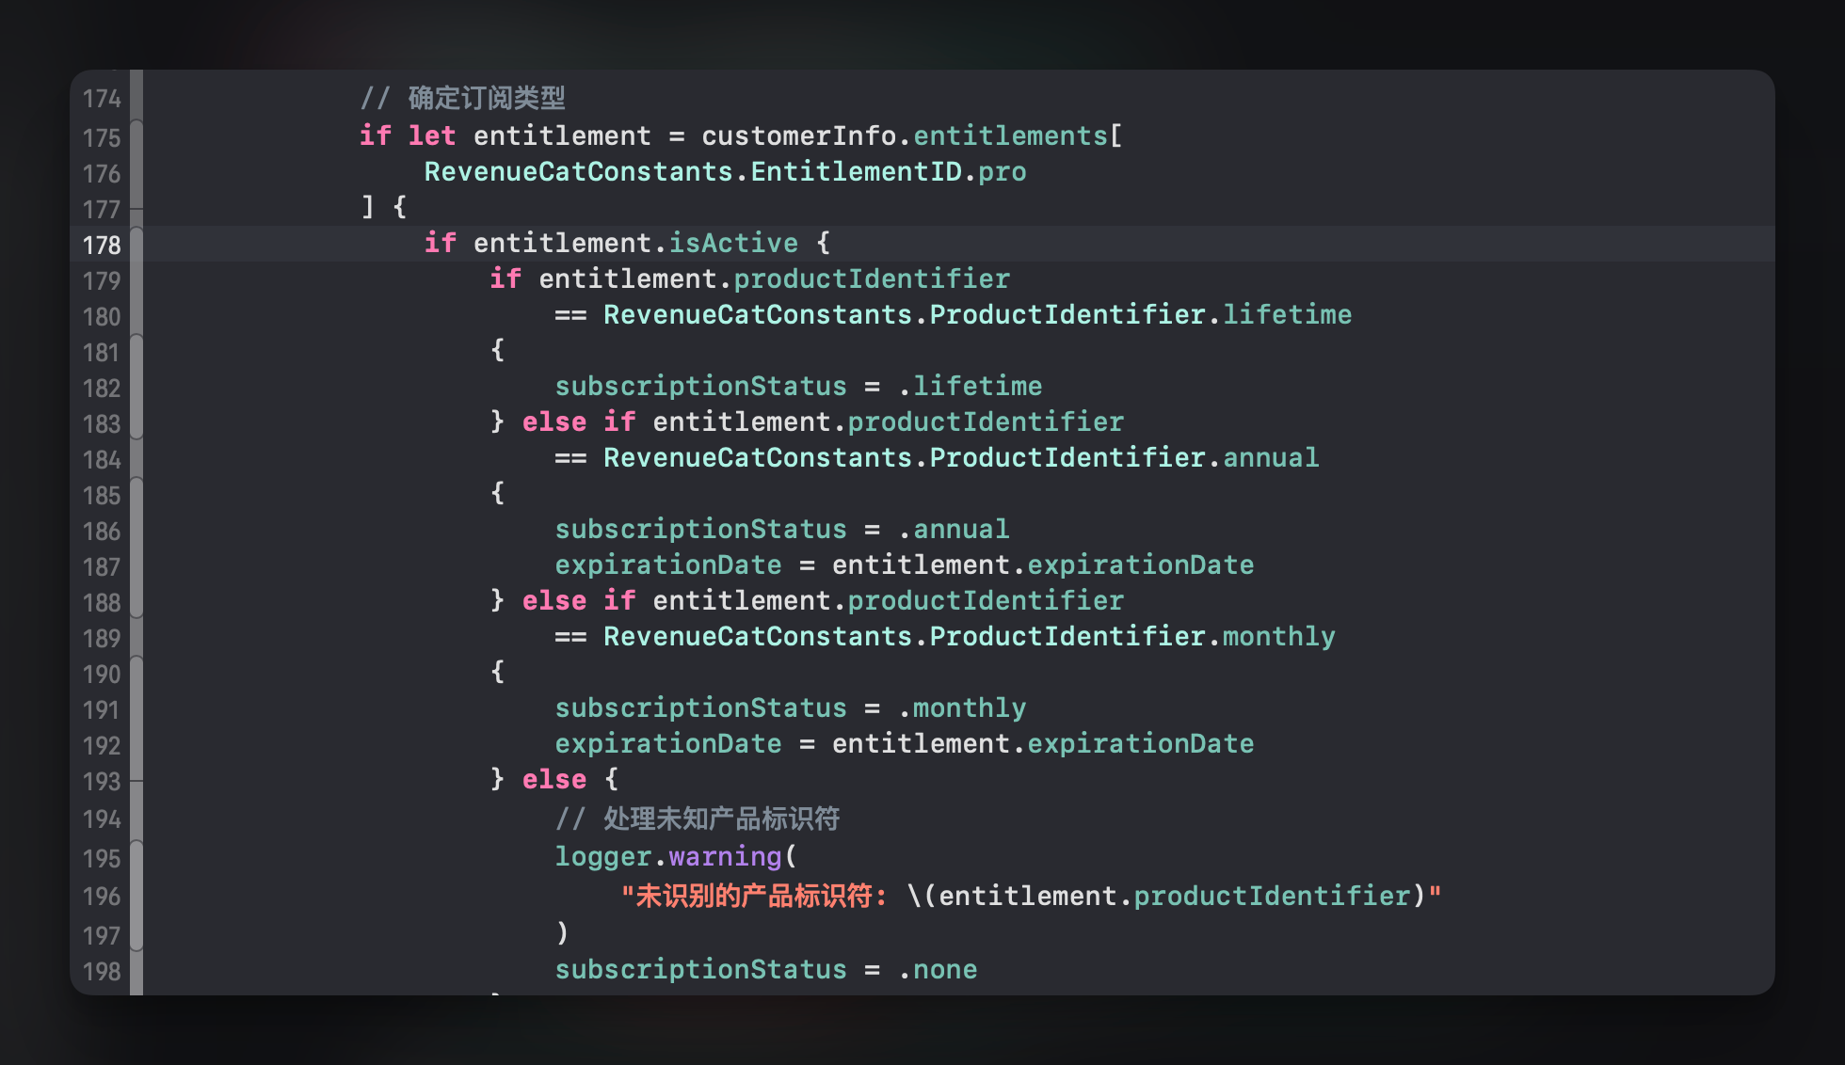The width and height of the screenshot is (1845, 1065).
Task: Click line number 198 in gutter
Action: click(102, 971)
